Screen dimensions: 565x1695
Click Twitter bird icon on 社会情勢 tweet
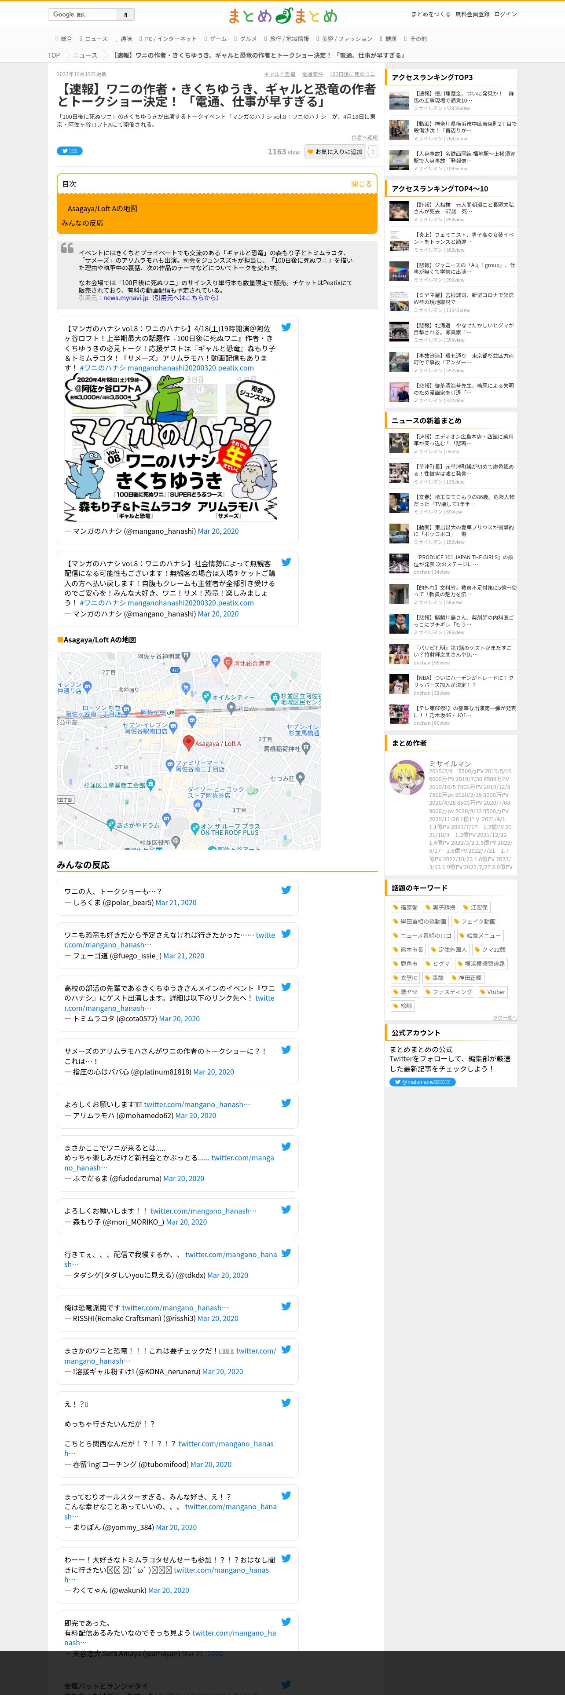click(x=286, y=562)
